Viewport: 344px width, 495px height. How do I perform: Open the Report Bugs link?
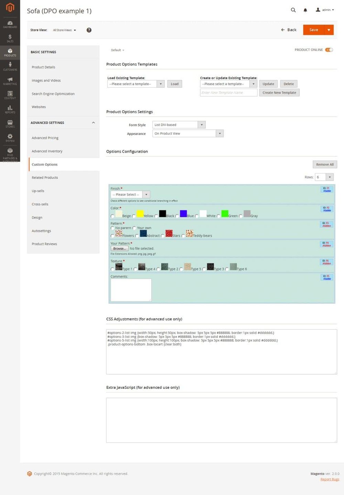[330, 479]
